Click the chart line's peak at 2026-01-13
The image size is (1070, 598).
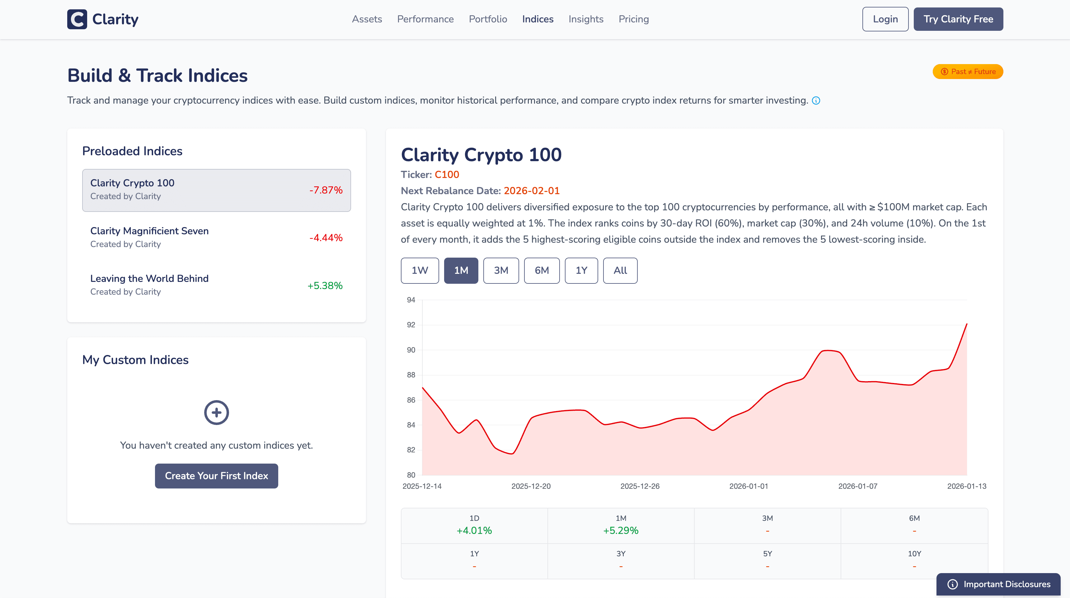click(967, 324)
